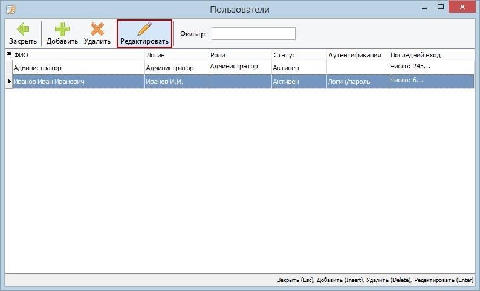The height and width of the screenshot is (291, 480).
Task: Sort by the Логин column header
Action: point(177,55)
